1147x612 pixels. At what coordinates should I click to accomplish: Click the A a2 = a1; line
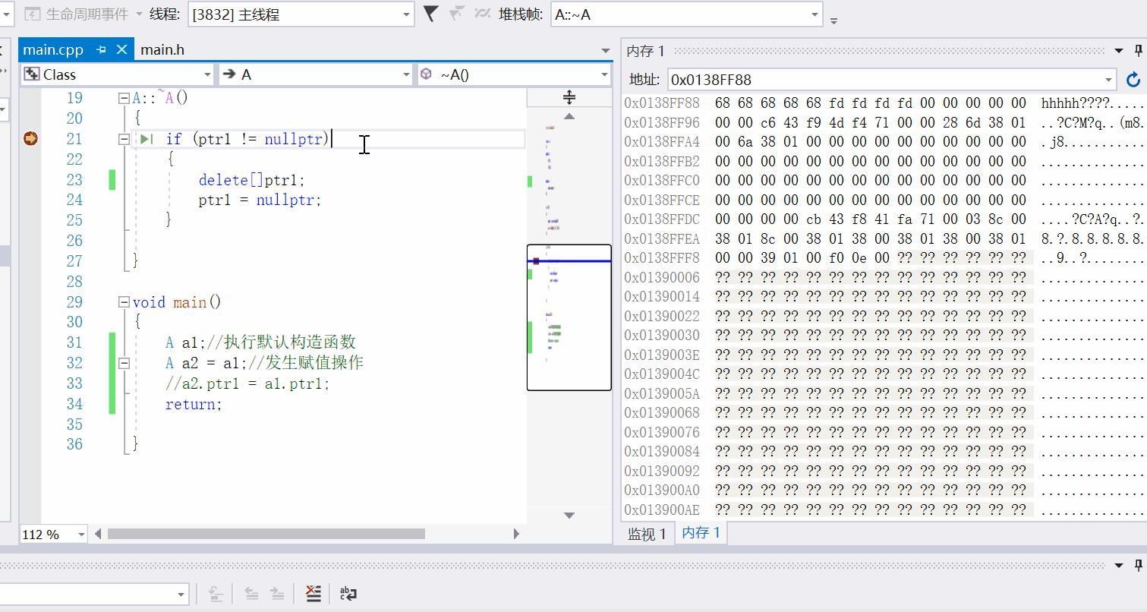264,362
